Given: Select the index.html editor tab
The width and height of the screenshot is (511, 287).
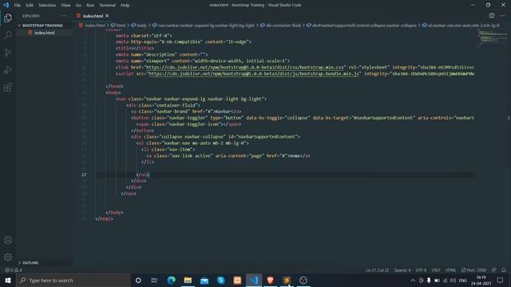Looking at the screenshot, I should [93, 16].
